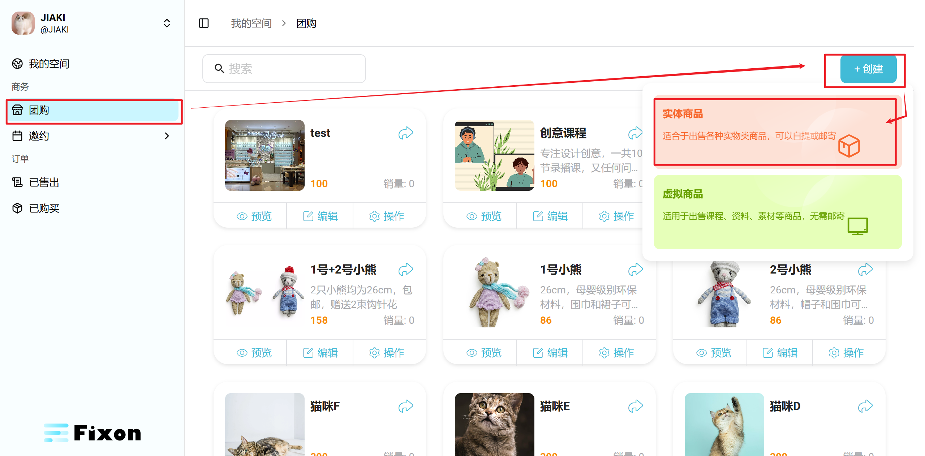Open the 1号+2号小熊 bears thumbnail
This screenshot has width=925, height=456.
tap(264, 292)
